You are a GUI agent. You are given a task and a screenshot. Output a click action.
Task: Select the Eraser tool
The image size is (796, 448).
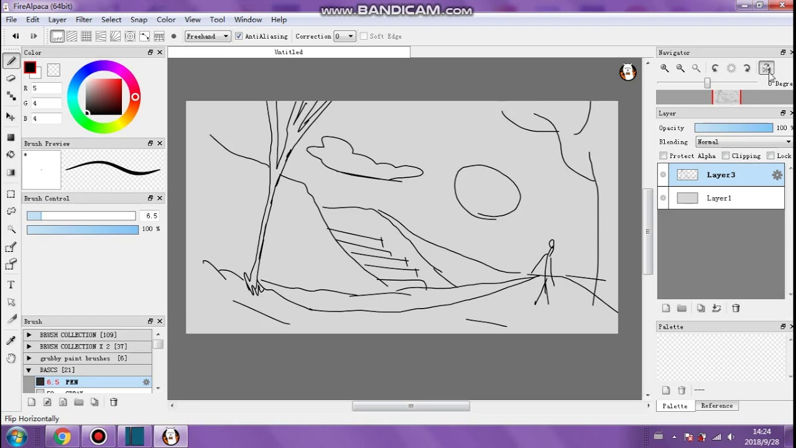(x=11, y=78)
